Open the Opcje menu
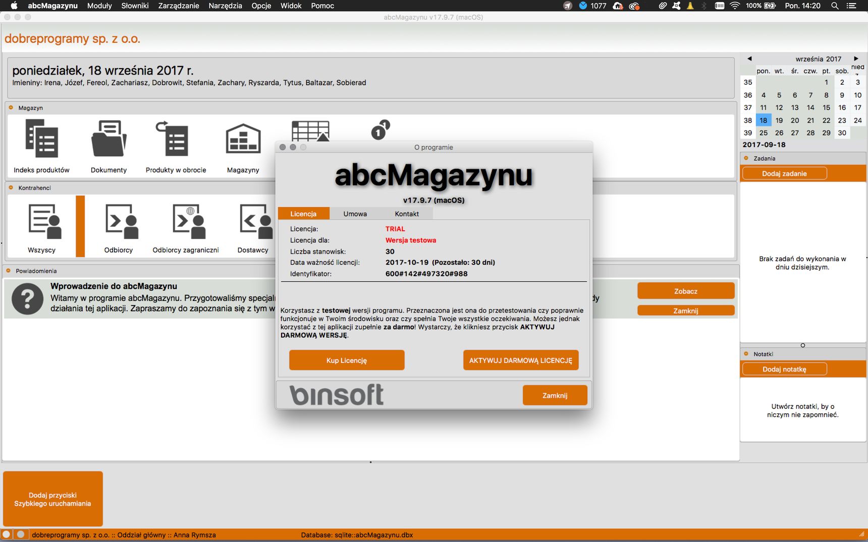This screenshot has height=542, width=868. (261, 6)
